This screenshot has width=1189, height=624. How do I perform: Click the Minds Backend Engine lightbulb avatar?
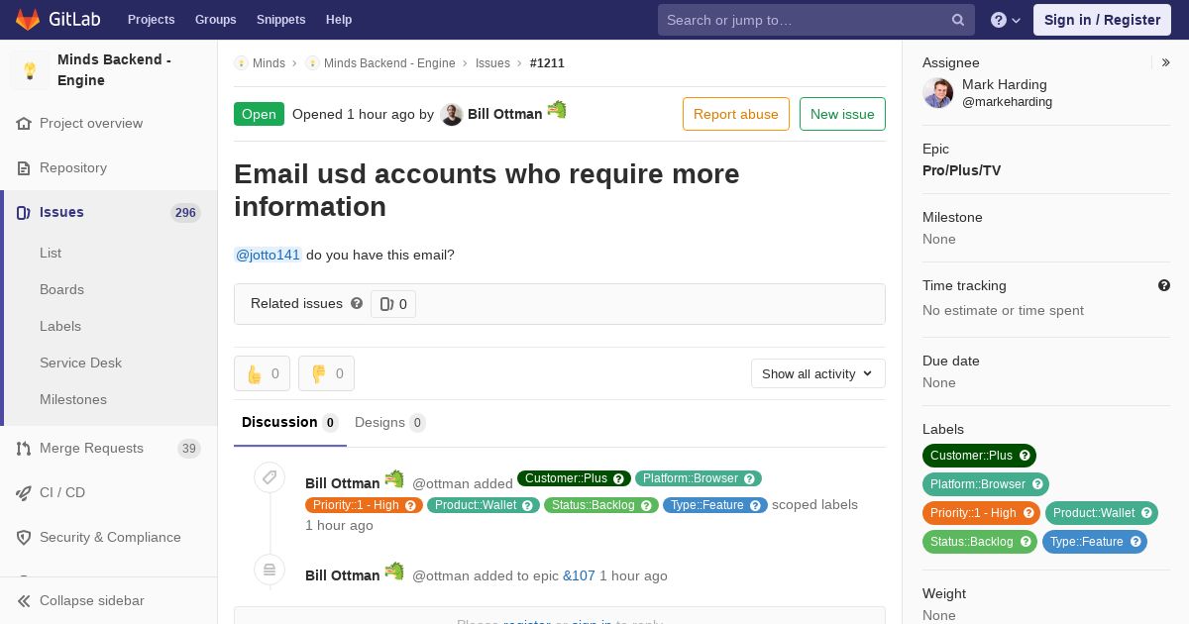point(30,70)
